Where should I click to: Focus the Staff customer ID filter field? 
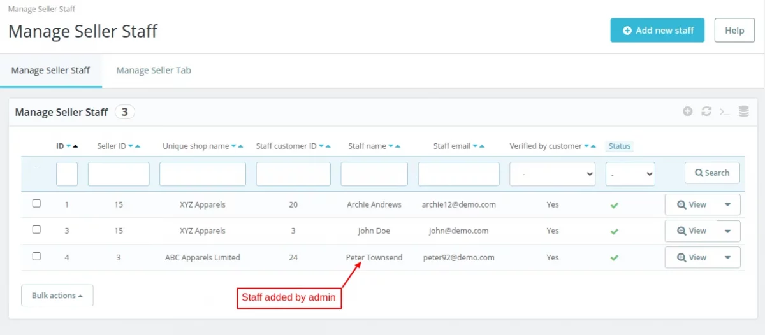coord(293,174)
